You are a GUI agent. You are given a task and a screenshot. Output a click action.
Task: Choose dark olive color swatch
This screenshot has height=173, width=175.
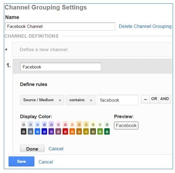(93, 132)
